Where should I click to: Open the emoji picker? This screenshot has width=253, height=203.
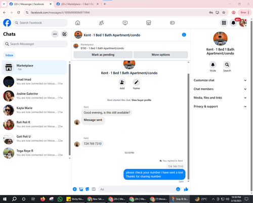pyautogui.click(x=178, y=189)
